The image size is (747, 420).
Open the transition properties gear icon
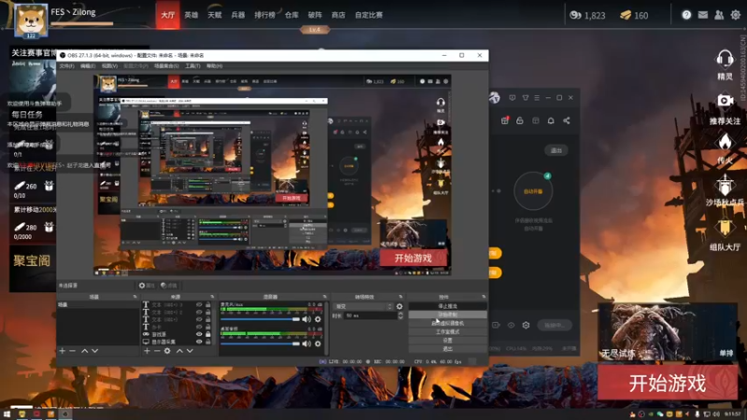pyautogui.click(x=400, y=307)
